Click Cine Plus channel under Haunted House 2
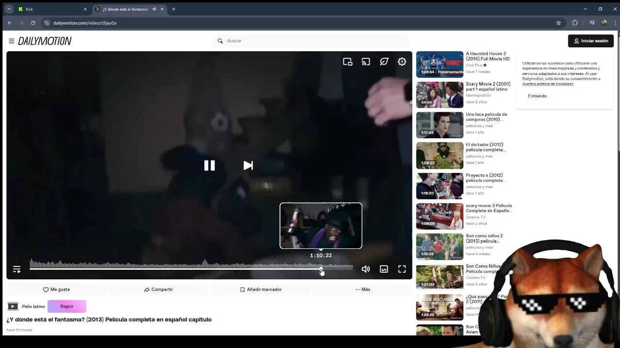The width and height of the screenshot is (620, 348). coord(474,65)
